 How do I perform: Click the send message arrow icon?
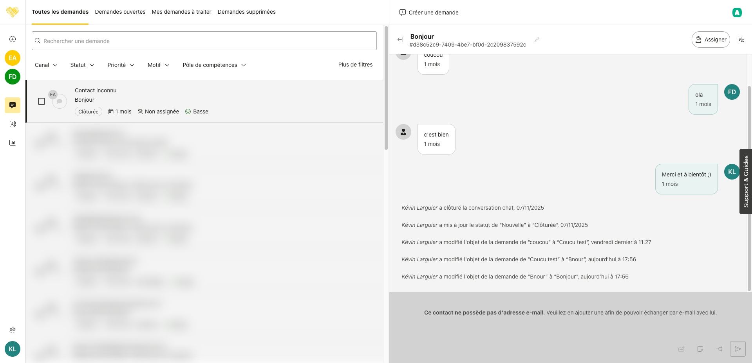point(738,349)
